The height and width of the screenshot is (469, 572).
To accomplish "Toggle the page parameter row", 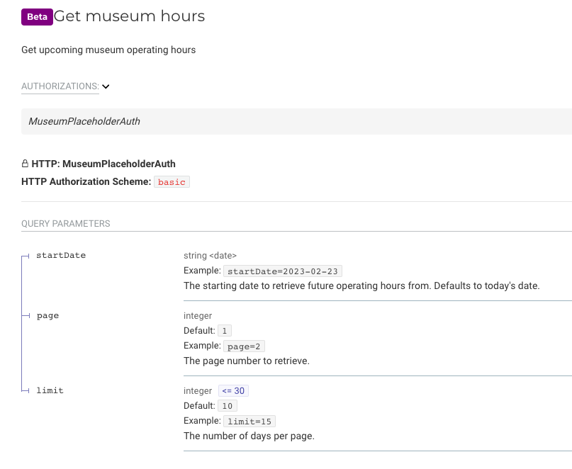I will [x=47, y=315].
